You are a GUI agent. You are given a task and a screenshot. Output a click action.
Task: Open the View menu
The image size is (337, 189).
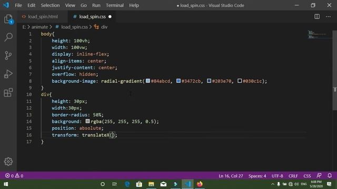click(70, 5)
